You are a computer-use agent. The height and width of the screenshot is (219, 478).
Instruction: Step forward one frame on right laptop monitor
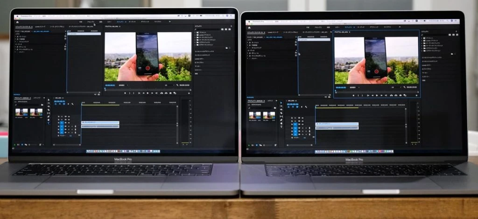point(381,95)
